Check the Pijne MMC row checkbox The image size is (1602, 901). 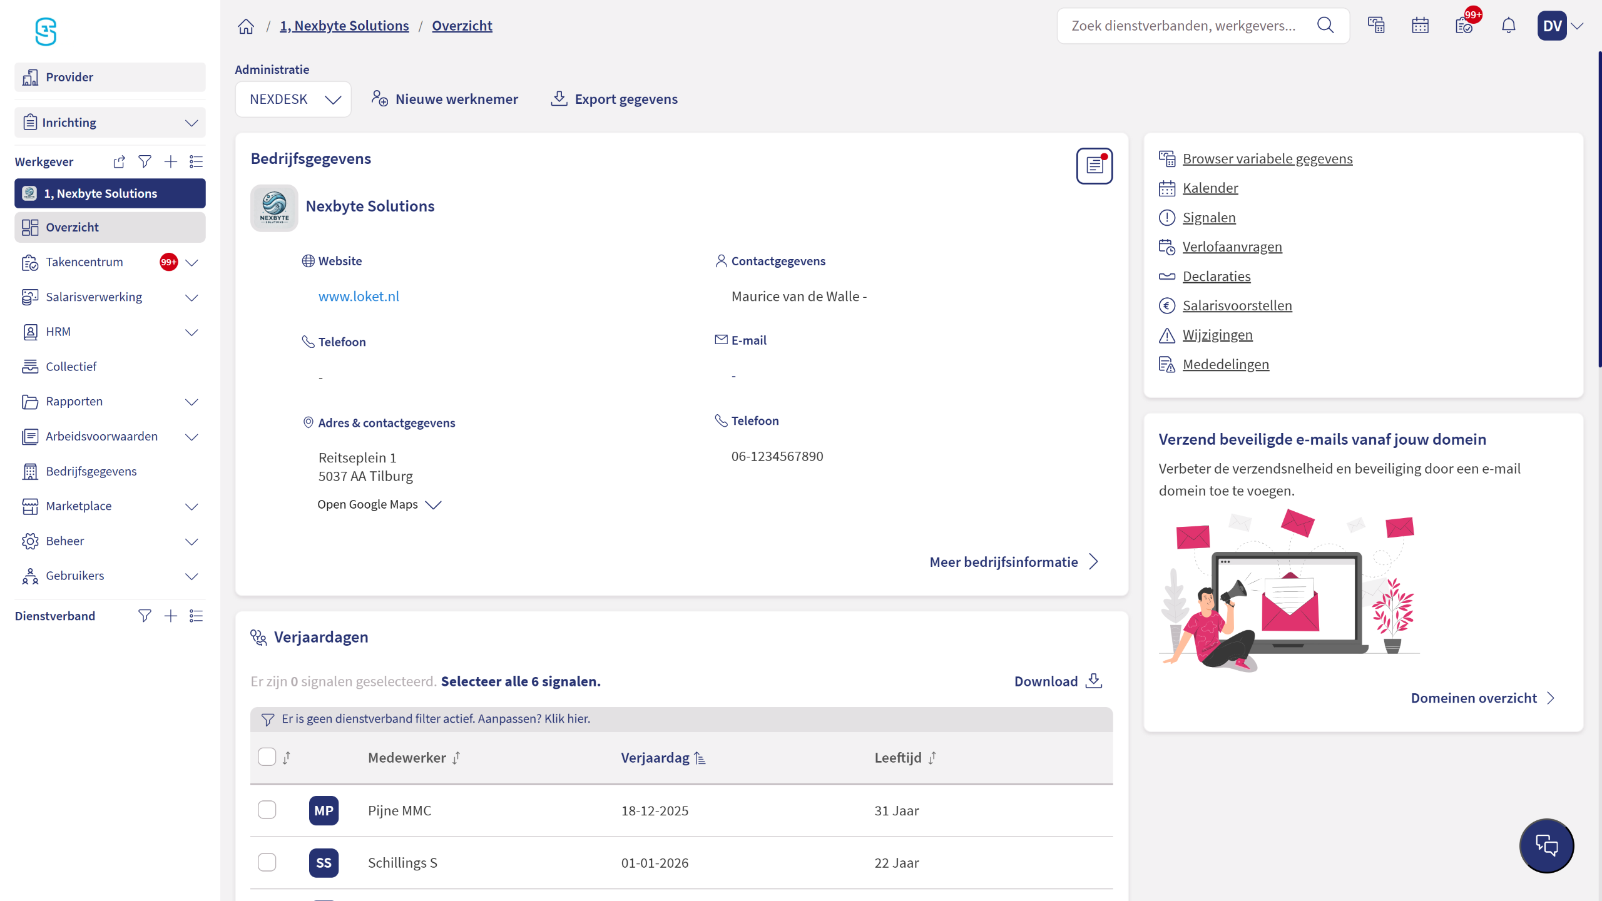click(x=267, y=810)
